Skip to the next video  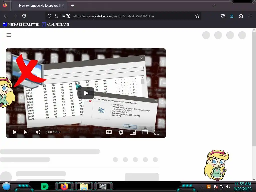[x=26, y=132]
